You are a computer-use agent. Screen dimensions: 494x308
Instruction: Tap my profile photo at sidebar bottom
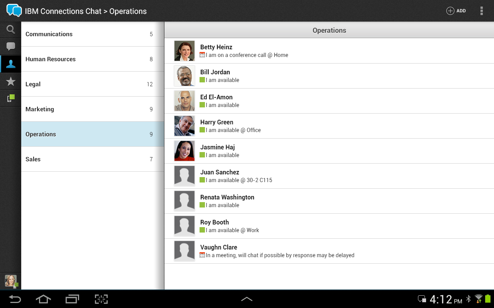11,281
